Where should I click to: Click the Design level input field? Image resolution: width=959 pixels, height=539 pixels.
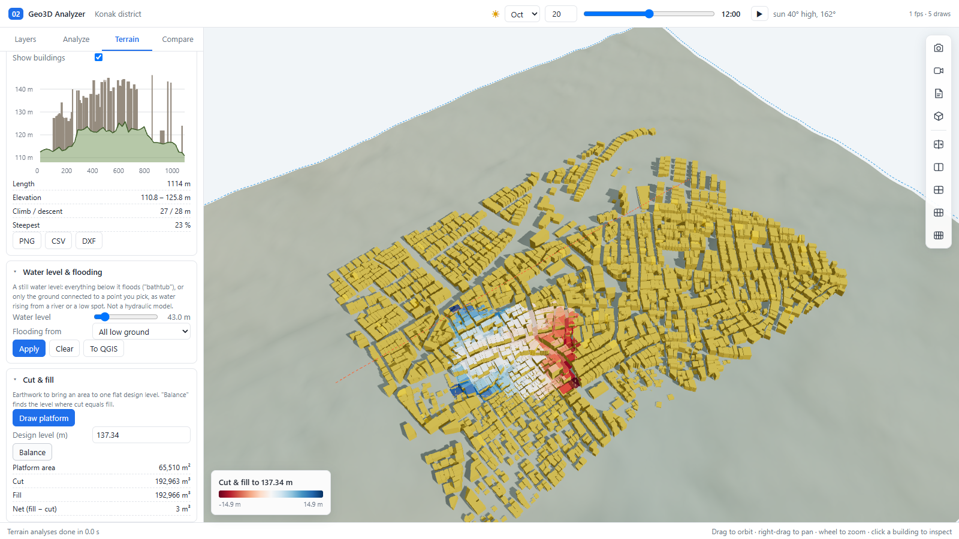141,435
